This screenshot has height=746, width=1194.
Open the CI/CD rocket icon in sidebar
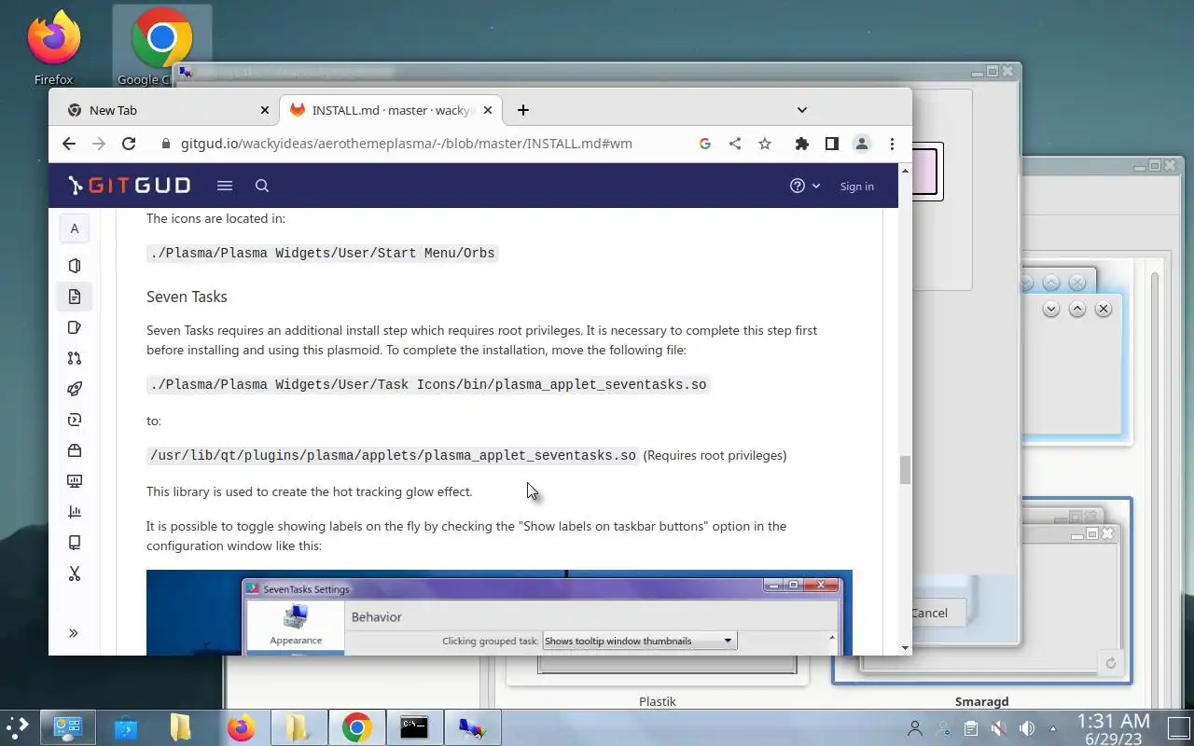click(75, 389)
